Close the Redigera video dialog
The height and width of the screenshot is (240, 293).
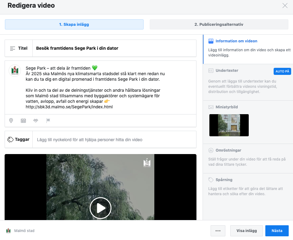pos(285,6)
